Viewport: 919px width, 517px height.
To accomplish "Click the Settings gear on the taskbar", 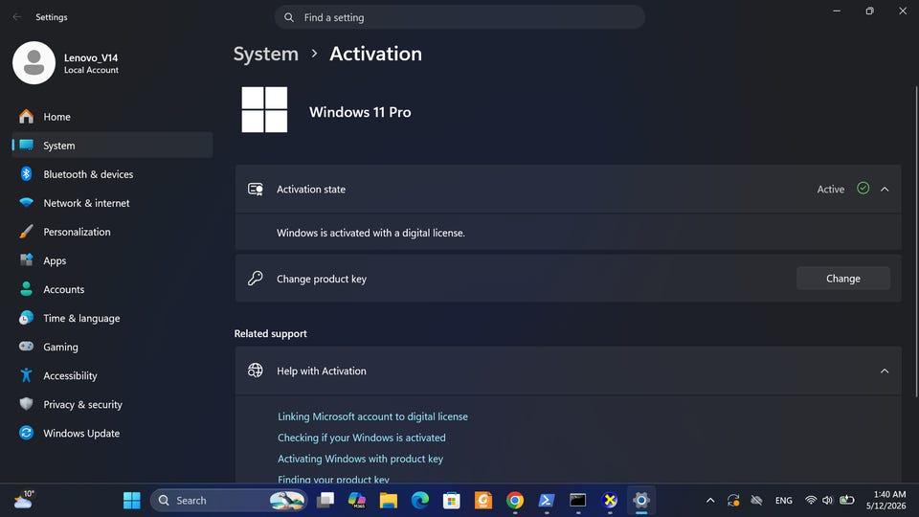I will [x=641, y=501].
